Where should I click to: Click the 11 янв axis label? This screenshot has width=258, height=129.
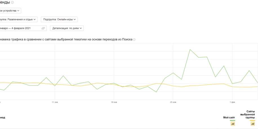point(55,102)
